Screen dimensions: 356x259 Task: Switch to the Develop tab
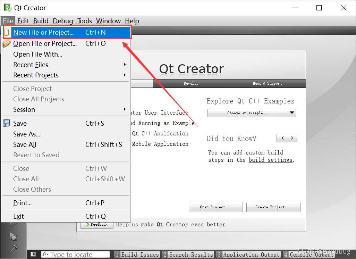pyautogui.click(x=191, y=83)
